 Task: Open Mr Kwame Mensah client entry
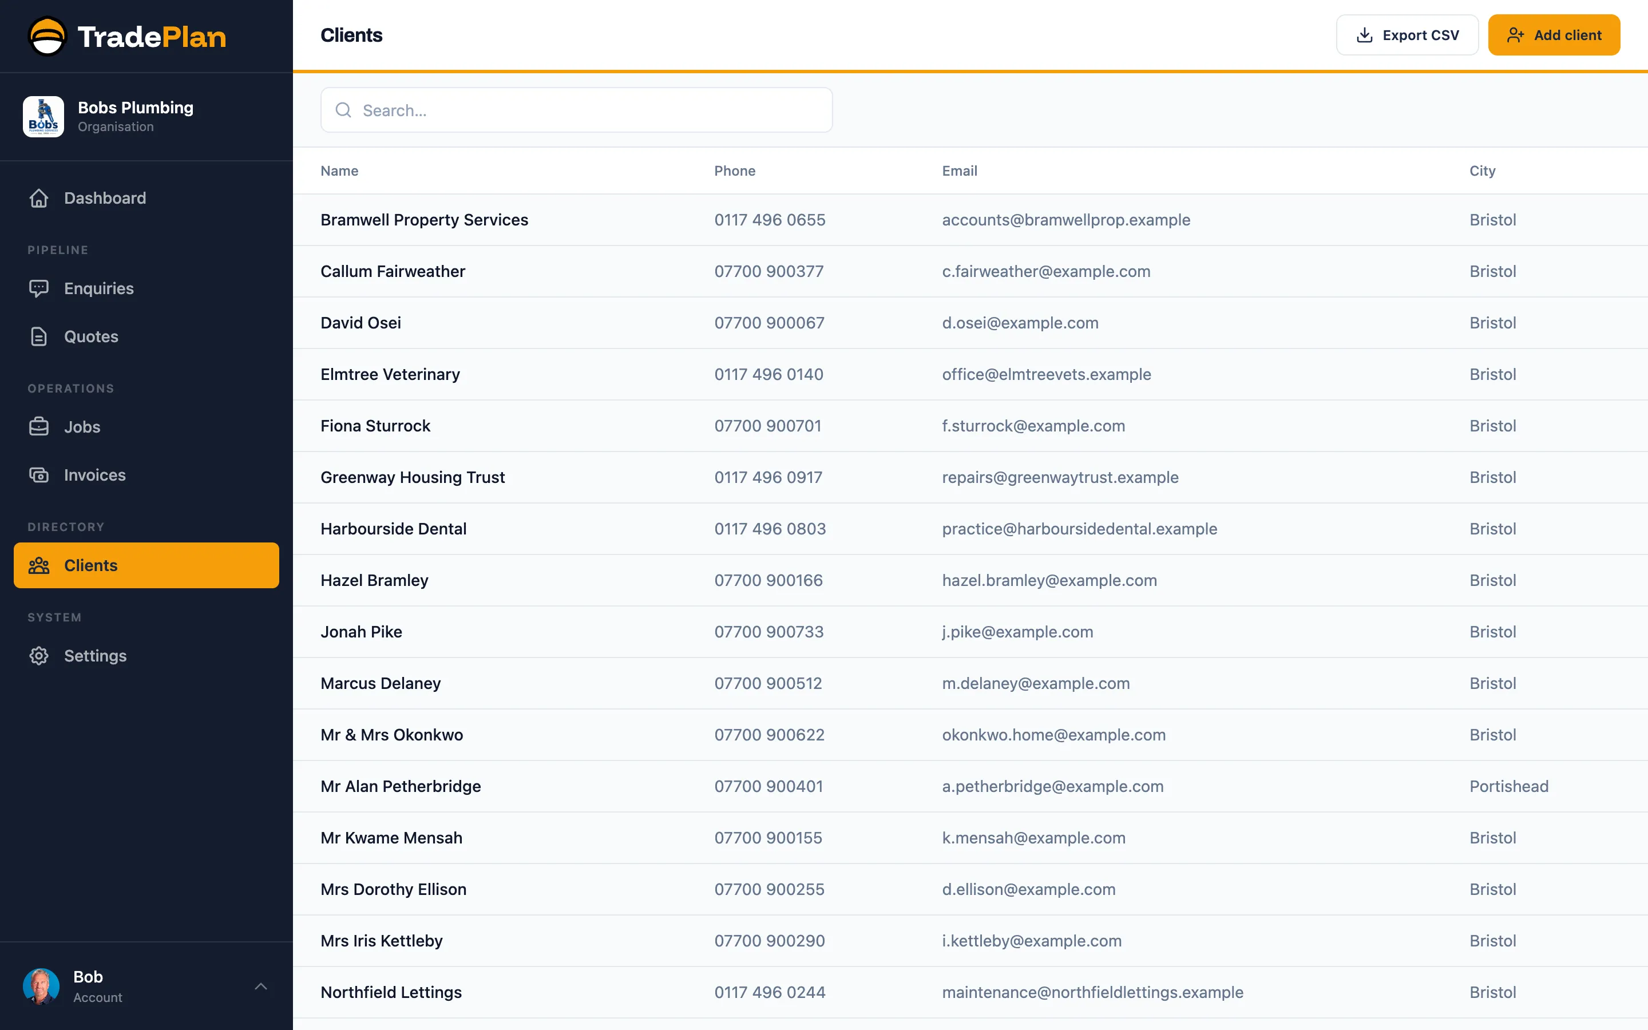[x=970, y=838]
